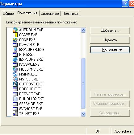Click the EXPLORER.EXE computer icon
Image resolution: width=134 pixels, height=135 pixels.
click(15, 50)
